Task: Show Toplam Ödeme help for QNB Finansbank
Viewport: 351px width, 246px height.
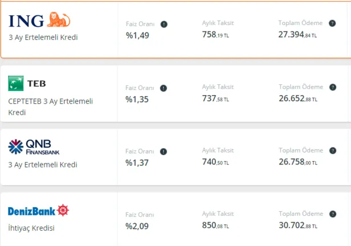Action: pos(333,151)
